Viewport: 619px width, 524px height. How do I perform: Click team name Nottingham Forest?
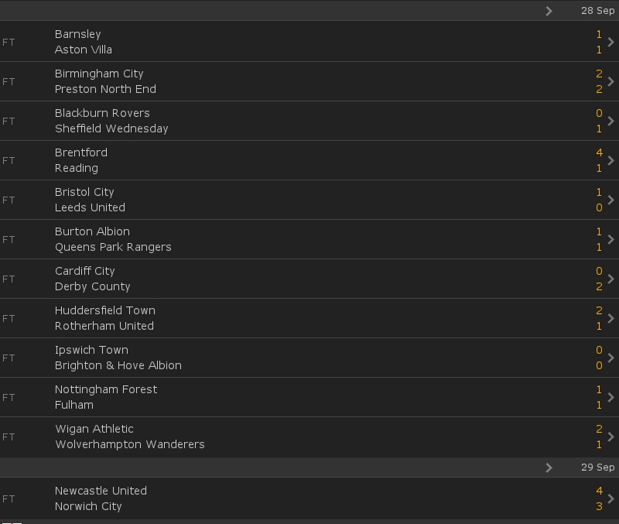pos(106,390)
